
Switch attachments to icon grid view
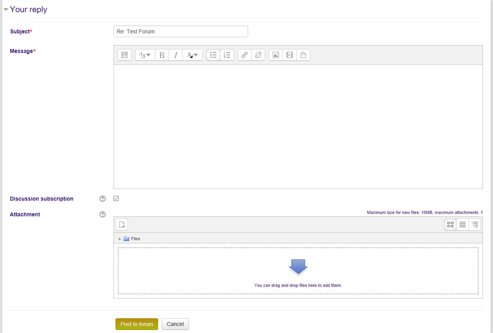pos(450,224)
